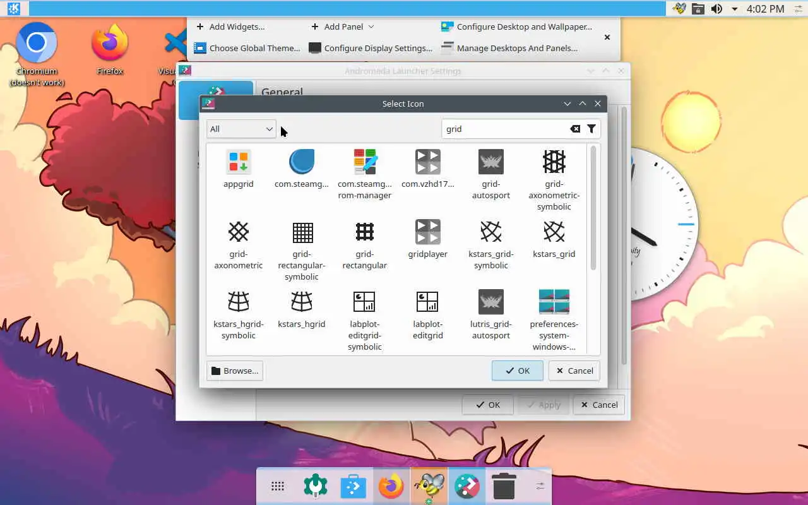Open Manage Desktops And Panels
Image resolution: width=808 pixels, height=505 pixels.
coord(509,48)
